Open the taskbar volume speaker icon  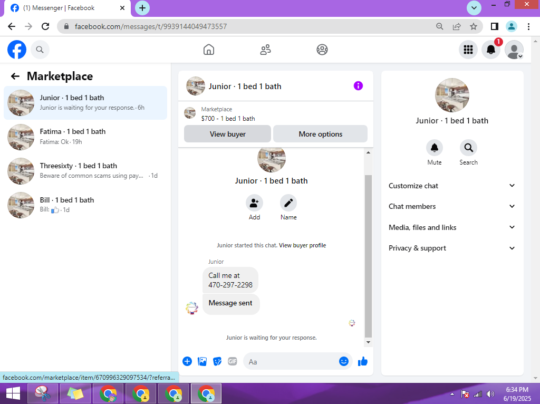(x=490, y=394)
